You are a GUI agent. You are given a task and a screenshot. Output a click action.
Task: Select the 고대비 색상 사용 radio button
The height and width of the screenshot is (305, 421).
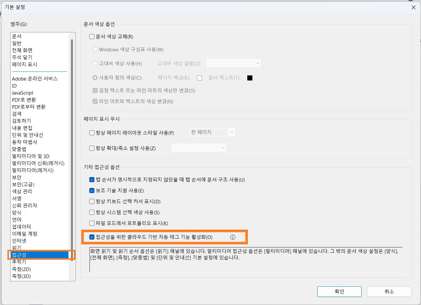(95, 63)
